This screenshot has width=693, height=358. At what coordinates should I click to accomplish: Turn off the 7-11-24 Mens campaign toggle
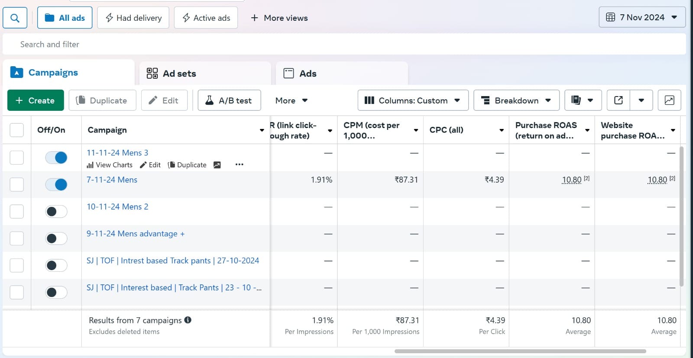56,184
